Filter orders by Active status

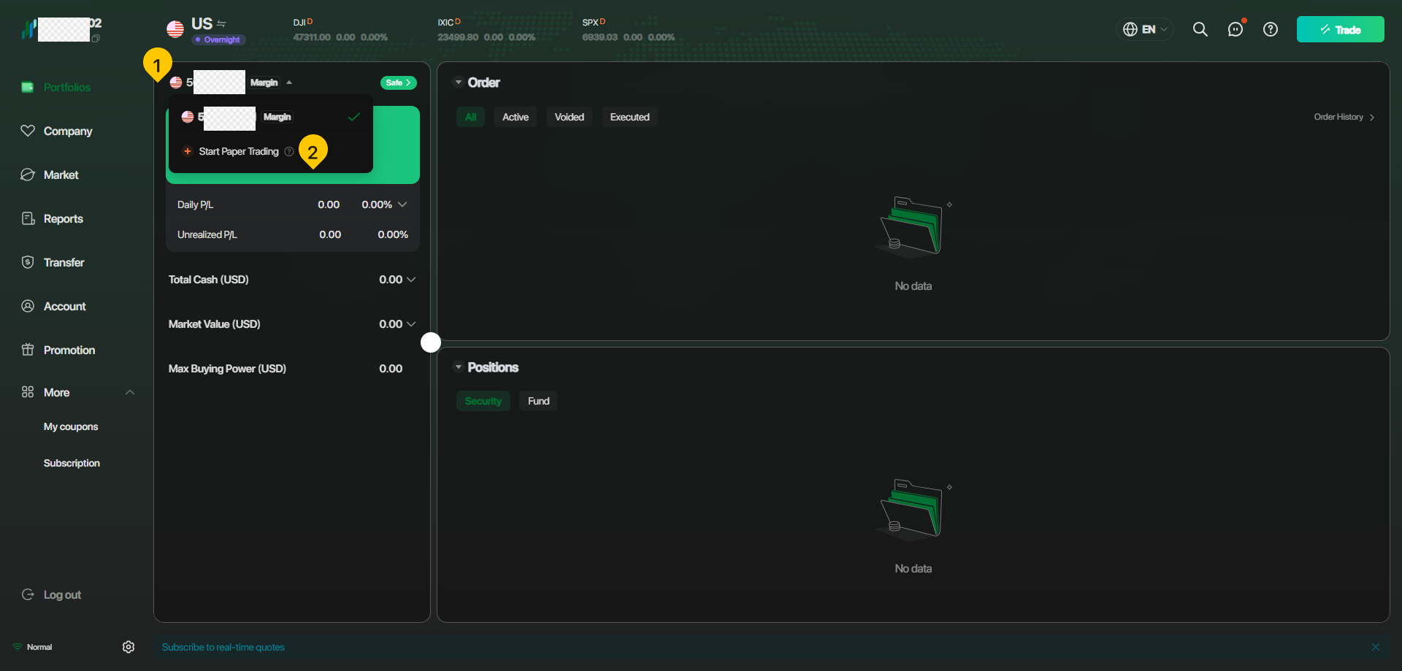[515, 117]
